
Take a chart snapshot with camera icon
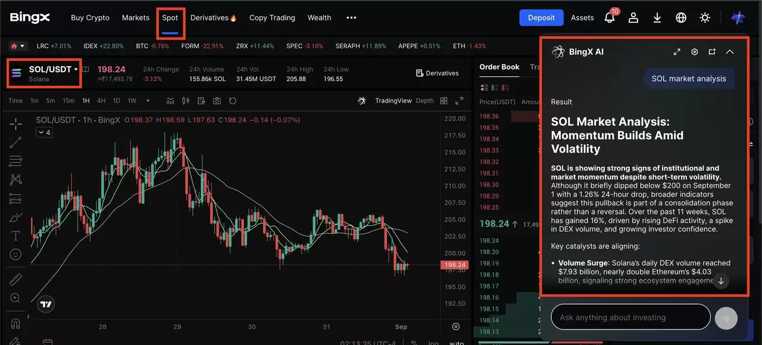click(x=217, y=101)
